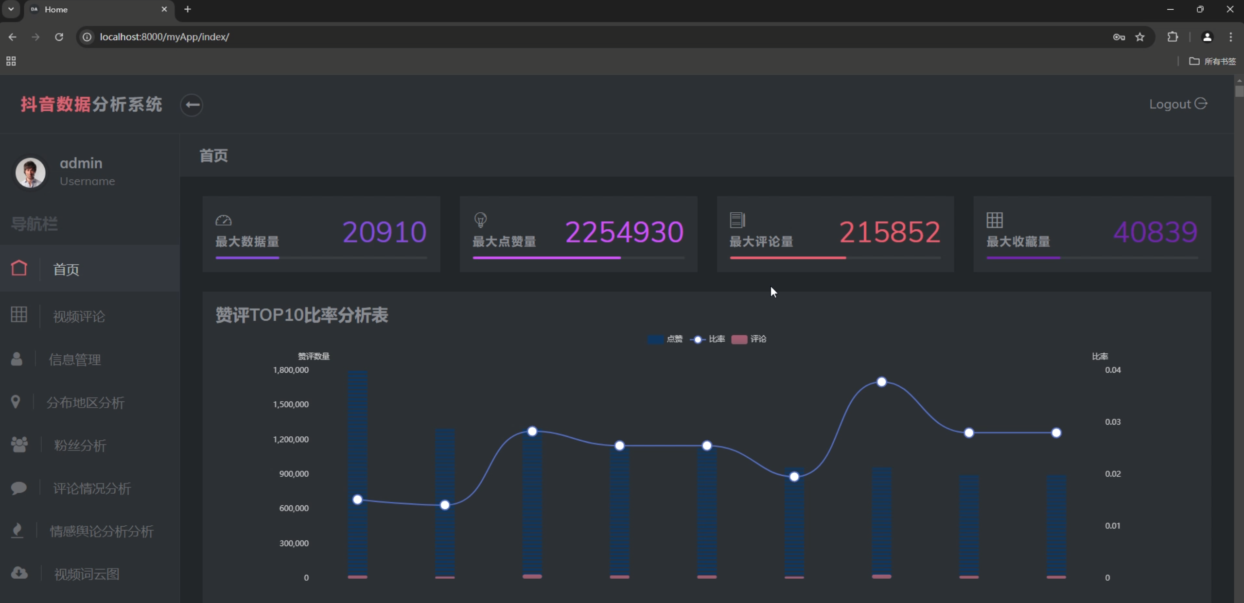This screenshot has height=603, width=1244.
Task: Close the Home tab
Action: click(x=164, y=9)
